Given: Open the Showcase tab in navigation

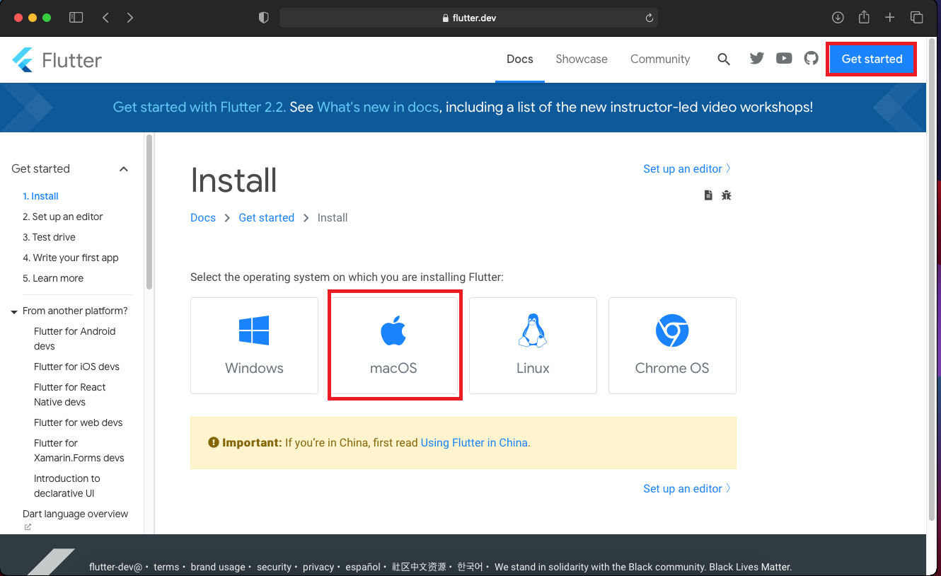Looking at the screenshot, I should [582, 59].
